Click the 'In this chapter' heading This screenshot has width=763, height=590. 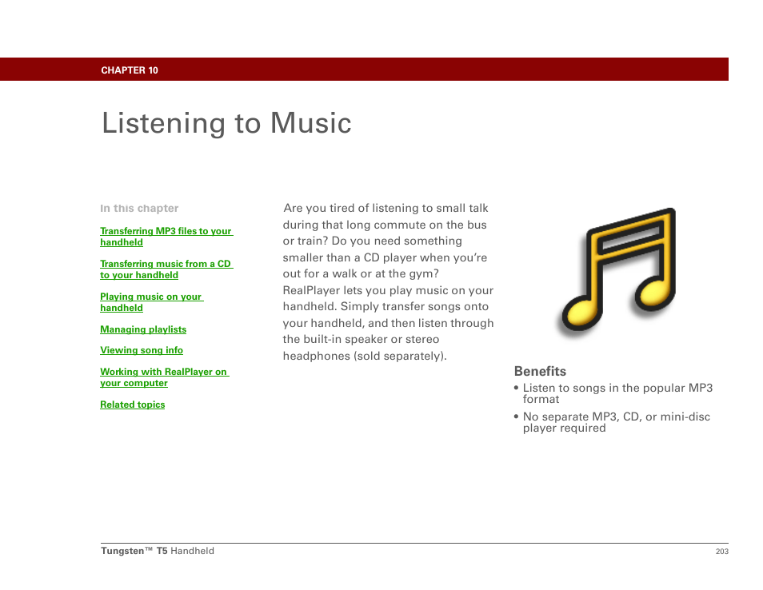(139, 208)
